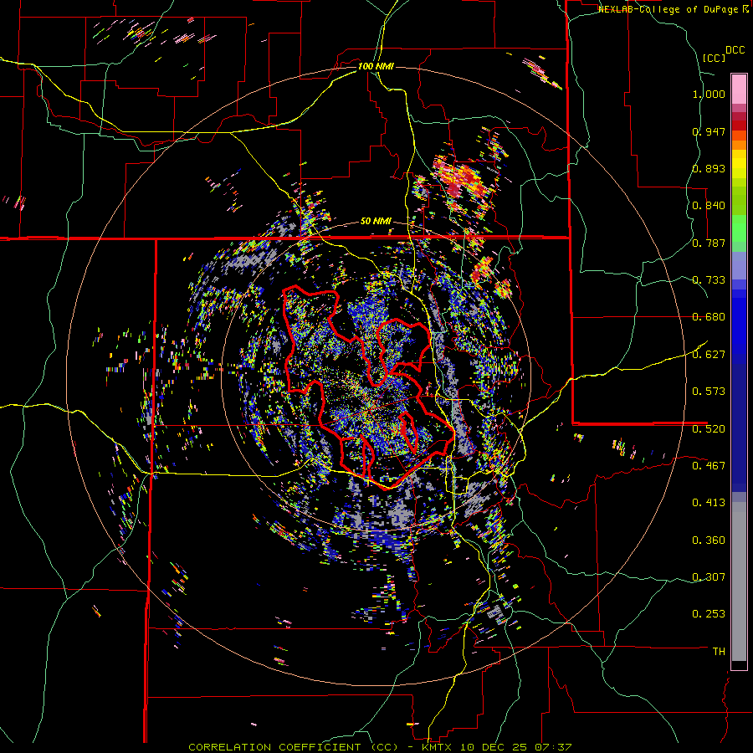Select the 0.360 scale value

pos(709,540)
